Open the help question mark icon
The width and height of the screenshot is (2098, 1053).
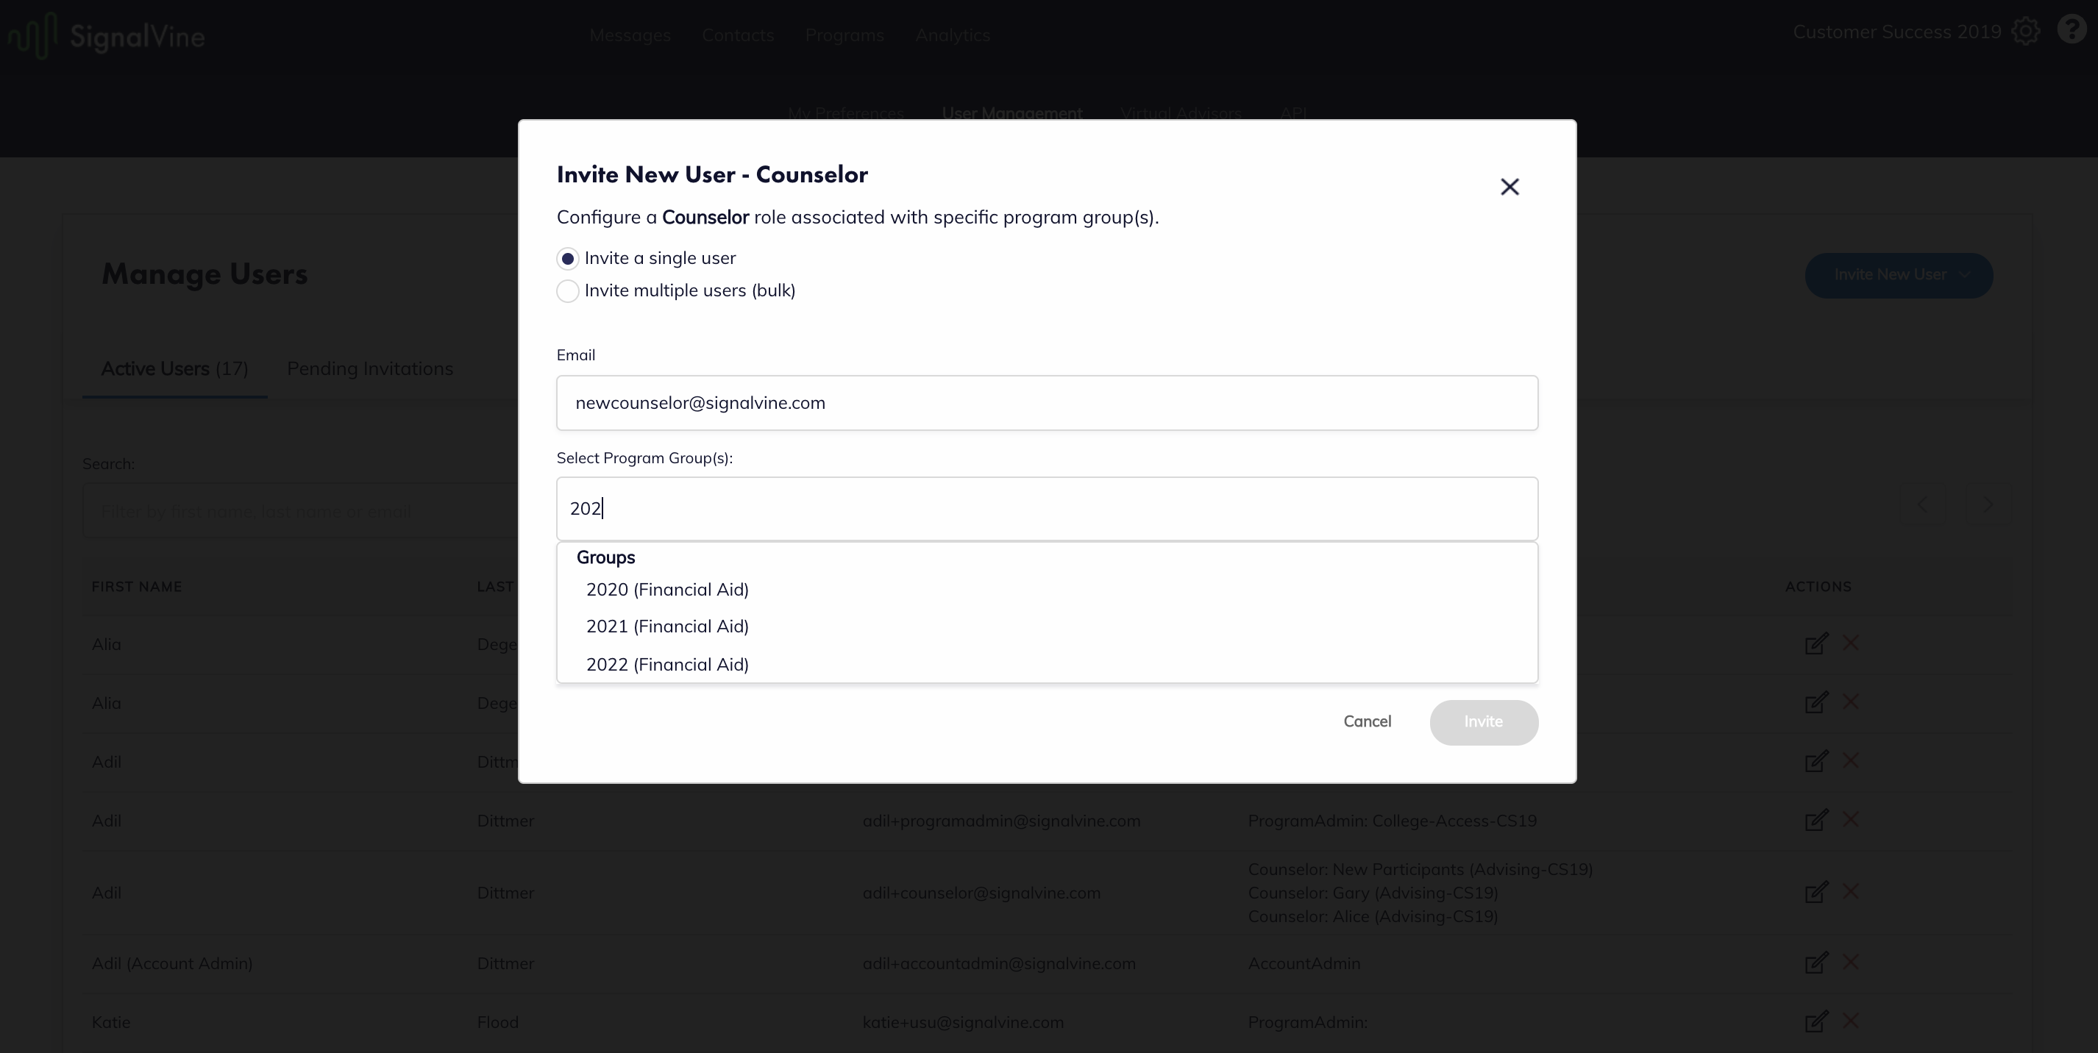pos(2071,29)
